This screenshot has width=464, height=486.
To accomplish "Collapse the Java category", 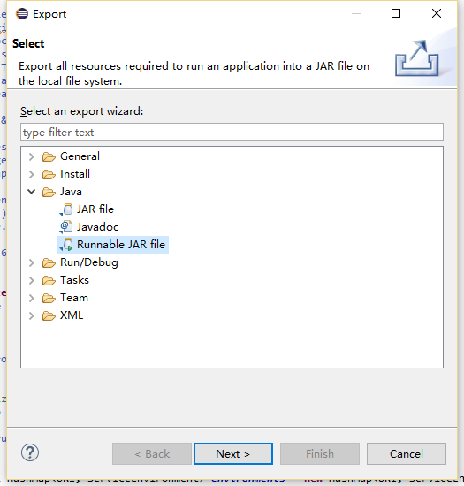I will pos(31,192).
